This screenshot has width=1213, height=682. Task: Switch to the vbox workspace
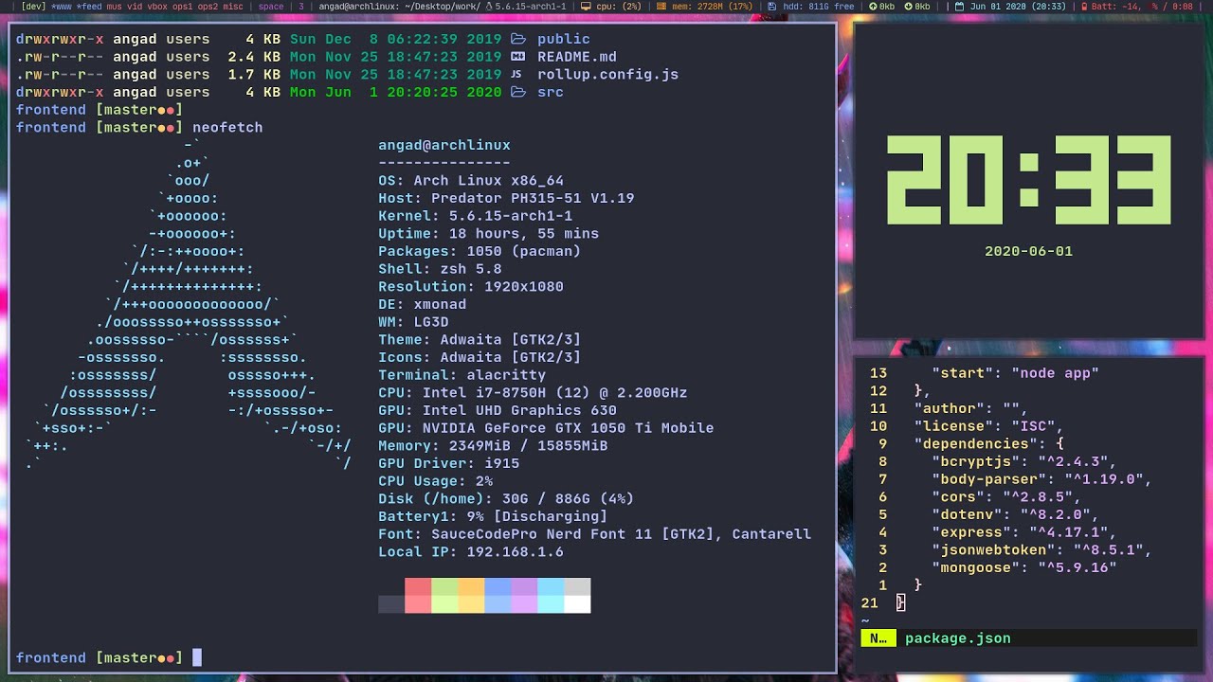coord(157,6)
